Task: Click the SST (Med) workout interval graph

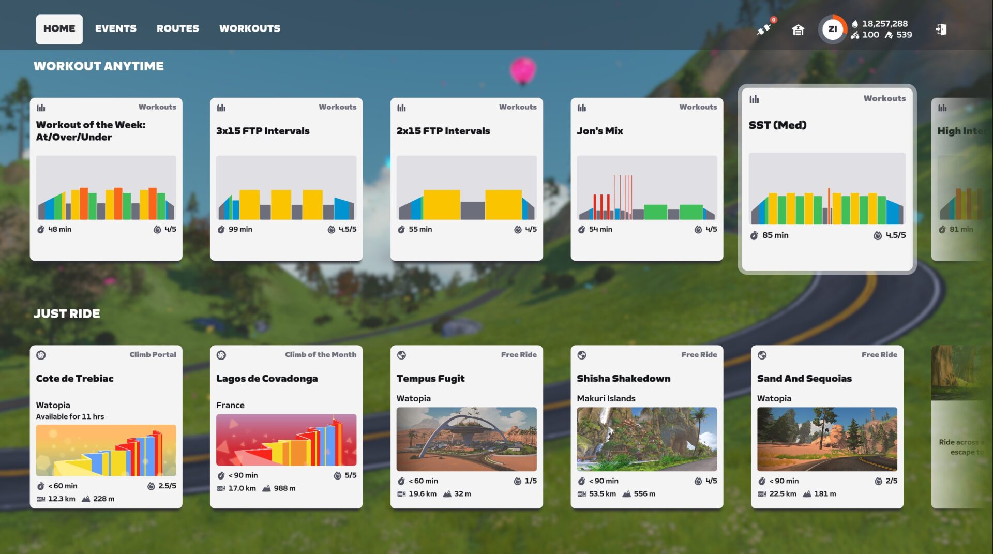Action: coord(826,189)
